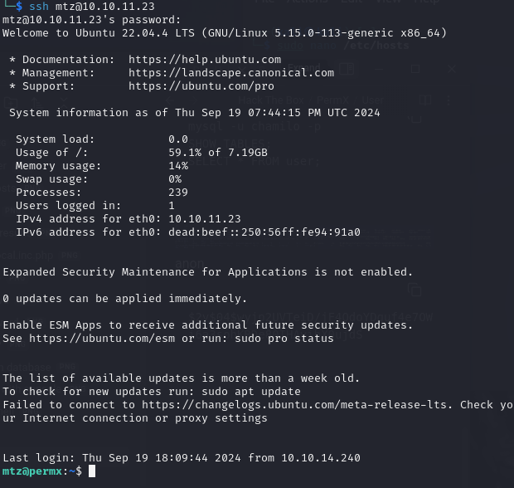514x488 pixels.
Task: Click the Processes count value 239
Action: tap(178, 193)
